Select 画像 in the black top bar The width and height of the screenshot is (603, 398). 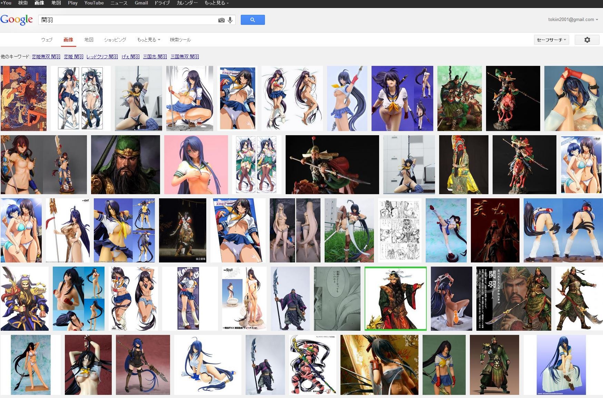(39, 3)
